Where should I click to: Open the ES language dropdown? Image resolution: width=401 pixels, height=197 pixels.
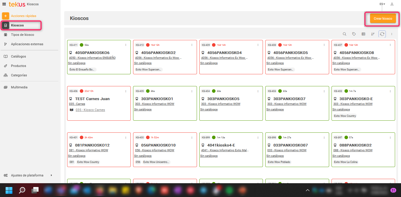coord(382,4)
